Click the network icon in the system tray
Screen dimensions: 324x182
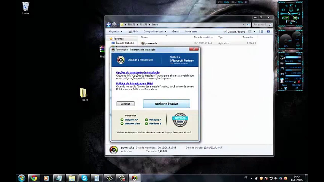tap(271, 178)
